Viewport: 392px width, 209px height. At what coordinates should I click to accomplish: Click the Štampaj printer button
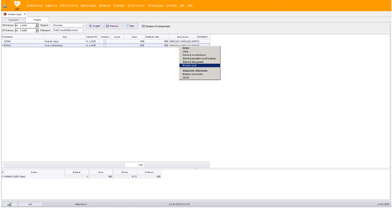[x=112, y=26]
